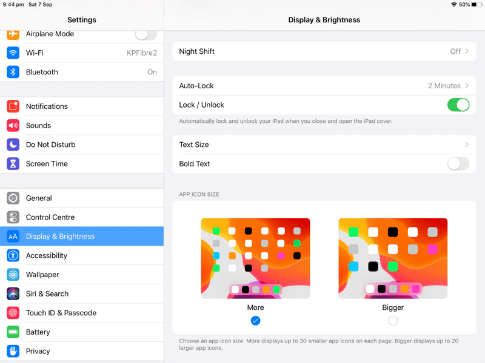Disable the Lock / Unlock switch
The width and height of the screenshot is (485, 363).
point(458,105)
